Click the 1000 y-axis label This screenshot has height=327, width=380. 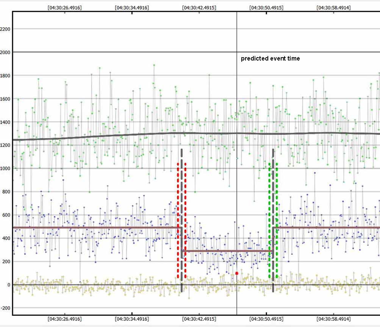(5, 169)
